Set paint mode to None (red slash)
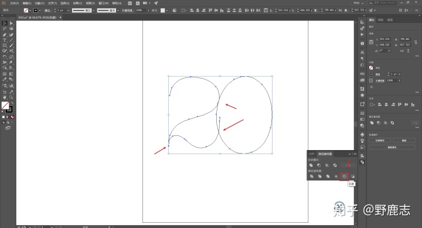This screenshot has height=228, width=422. click(12, 117)
